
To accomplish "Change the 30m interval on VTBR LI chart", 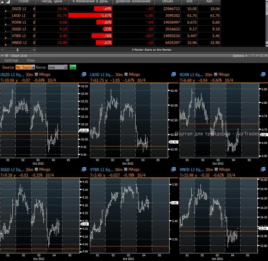I will 119,170.
